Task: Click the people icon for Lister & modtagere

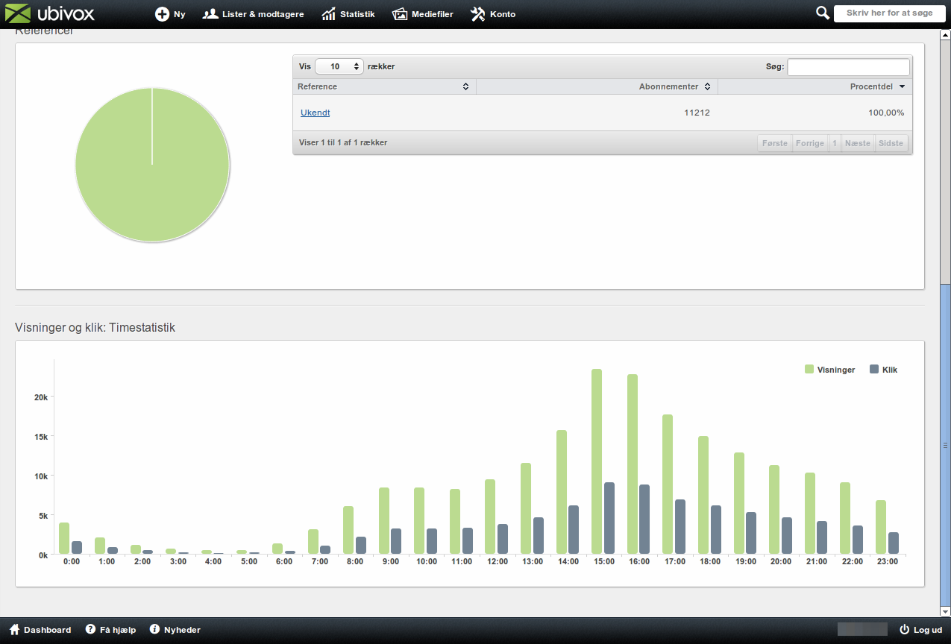Action: pos(210,14)
